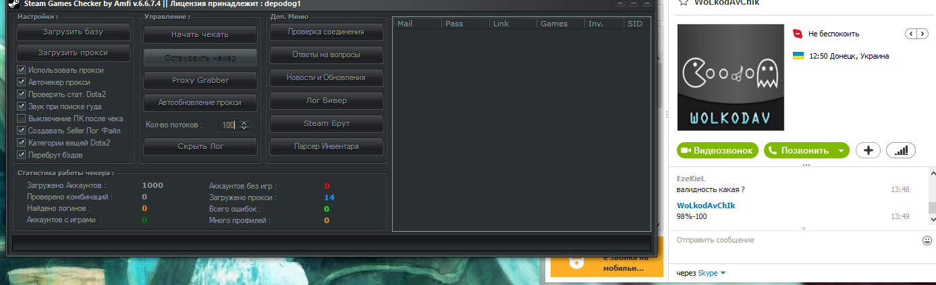Toggle Категории вещей Dota2 checkbox
The height and width of the screenshot is (285, 936).
(22, 143)
